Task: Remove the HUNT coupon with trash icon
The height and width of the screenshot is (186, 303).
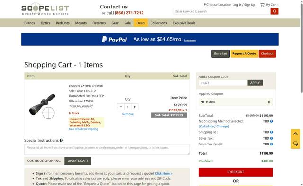Action: point(269,102)
